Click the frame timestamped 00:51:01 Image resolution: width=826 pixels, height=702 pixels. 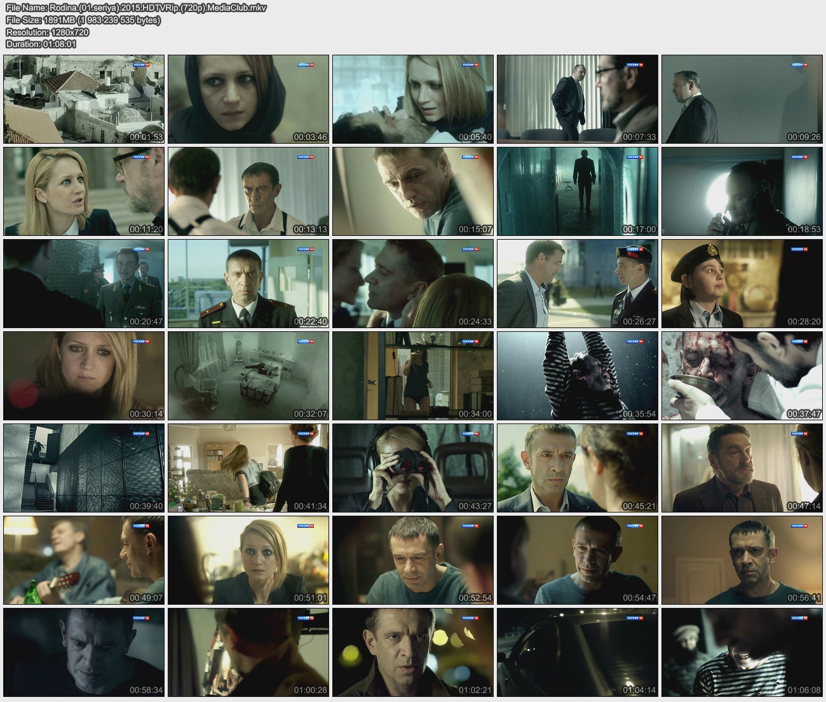[x=248, y=560]
